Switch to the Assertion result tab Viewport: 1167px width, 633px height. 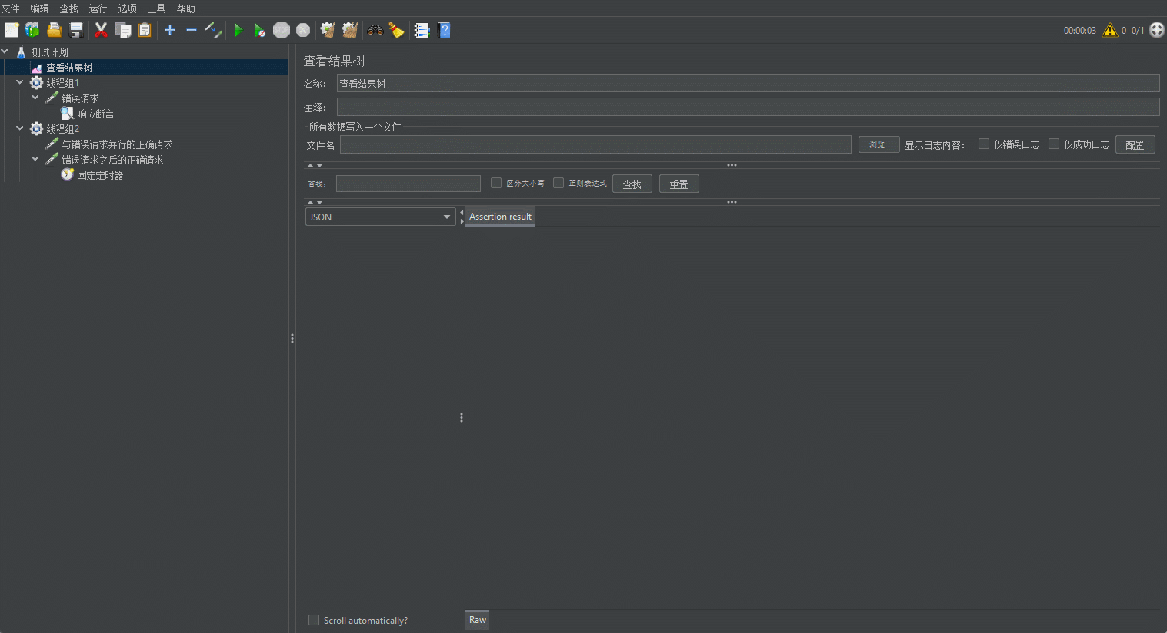[x=500, y=217]
